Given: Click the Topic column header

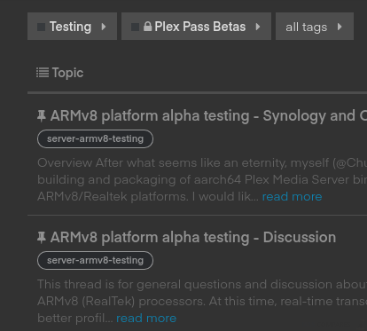Looking at the screenshot, I should pos(67,73).
